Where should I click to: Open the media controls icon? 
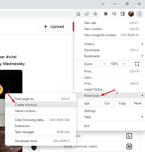[114, 14]
